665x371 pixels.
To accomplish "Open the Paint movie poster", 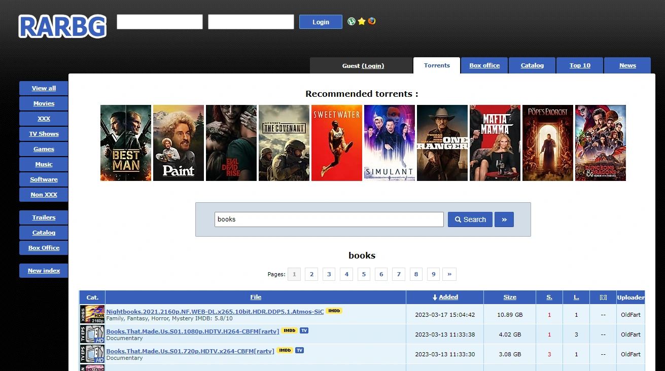I will click(x=179, y=143).
